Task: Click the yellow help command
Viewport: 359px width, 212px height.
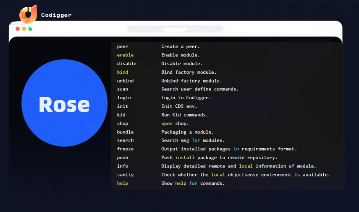Action: point(123,183)
